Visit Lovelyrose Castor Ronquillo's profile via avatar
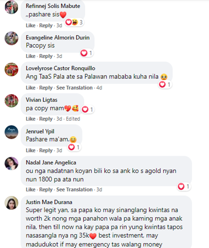Viewport: 209px width, 248px height. point(11,69)
